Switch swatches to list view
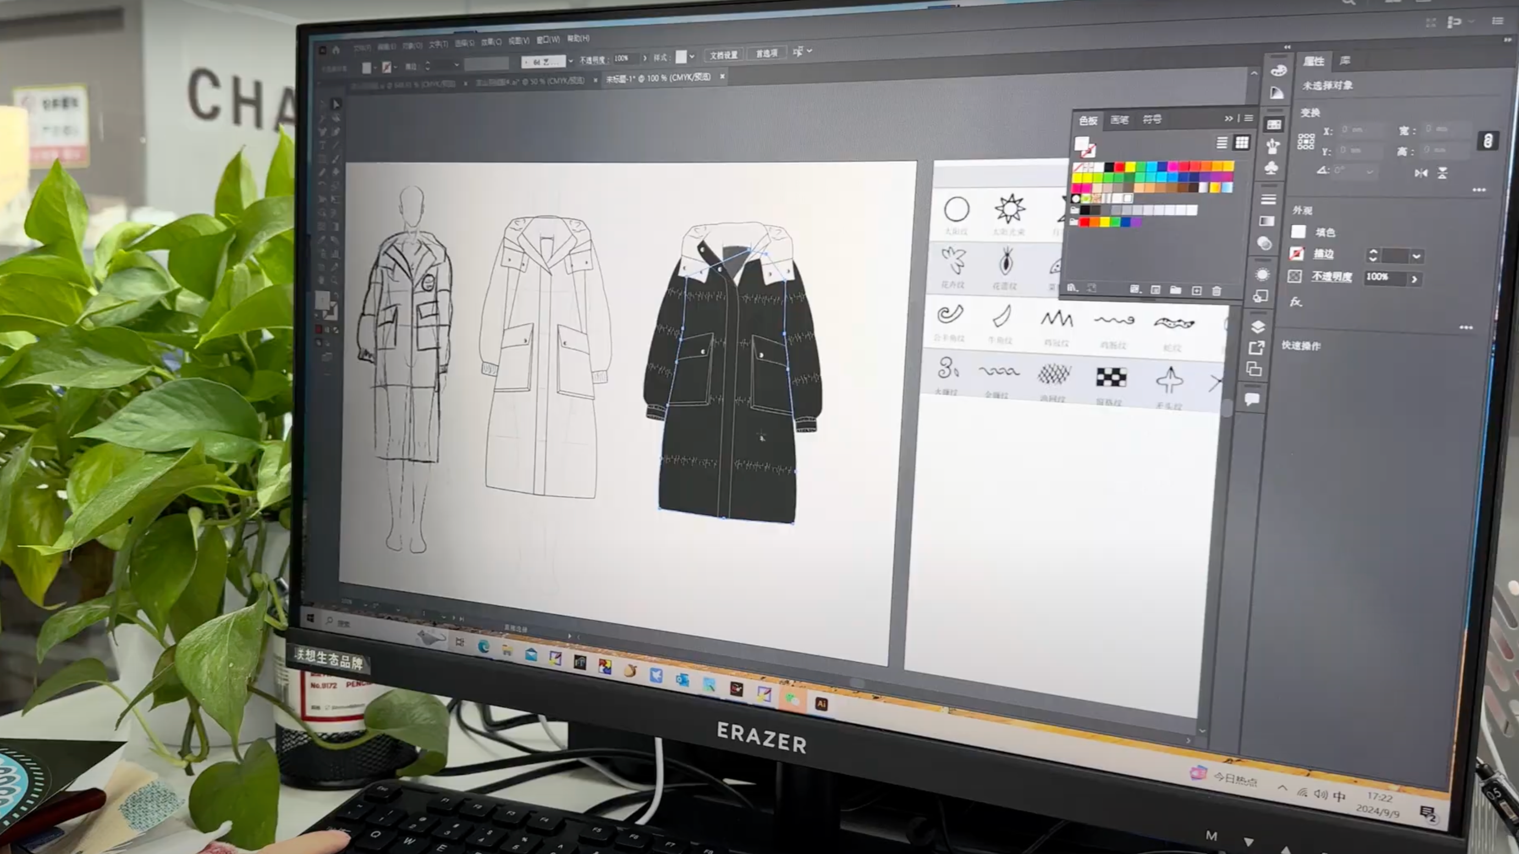This screenshot has height=854, width=1519. [1222, 143]
